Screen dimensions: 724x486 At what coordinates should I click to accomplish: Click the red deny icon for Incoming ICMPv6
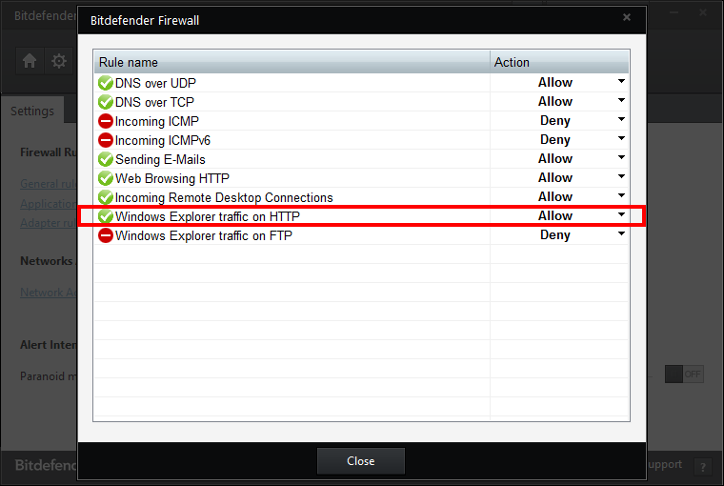[x=105, y=140]
